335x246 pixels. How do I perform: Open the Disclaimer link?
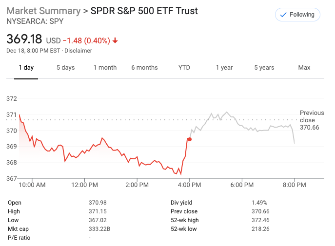pos(78,51)
